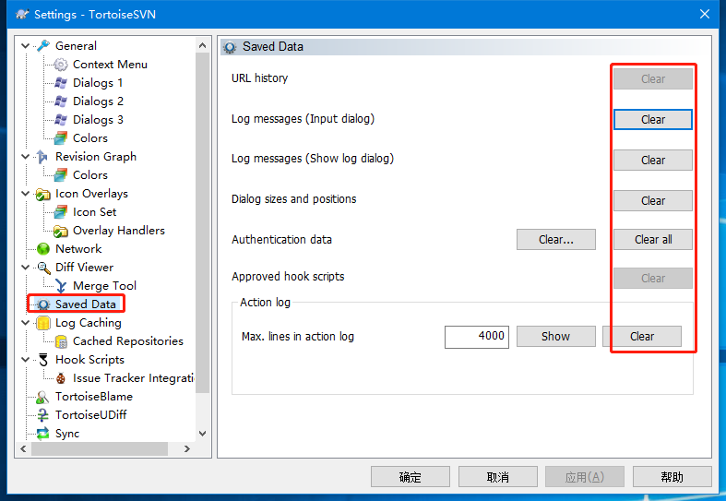This screenshot has width=726, height=501.
Task: Open the Context Menu settings page
Action: click(x=110, y=65)
